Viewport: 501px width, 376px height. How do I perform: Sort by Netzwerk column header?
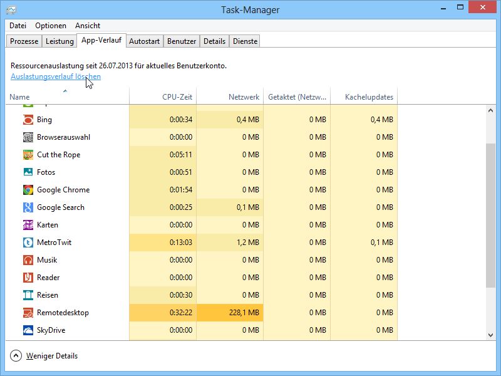[230, 97]
